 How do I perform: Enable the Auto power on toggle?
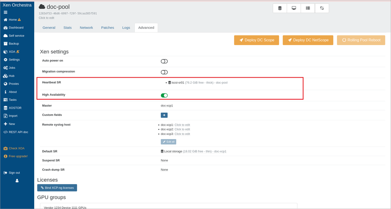click(x=164, y=61)
